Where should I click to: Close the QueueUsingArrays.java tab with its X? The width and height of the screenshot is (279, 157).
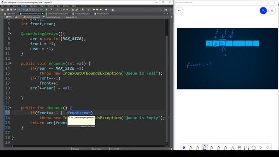(43, 14)
